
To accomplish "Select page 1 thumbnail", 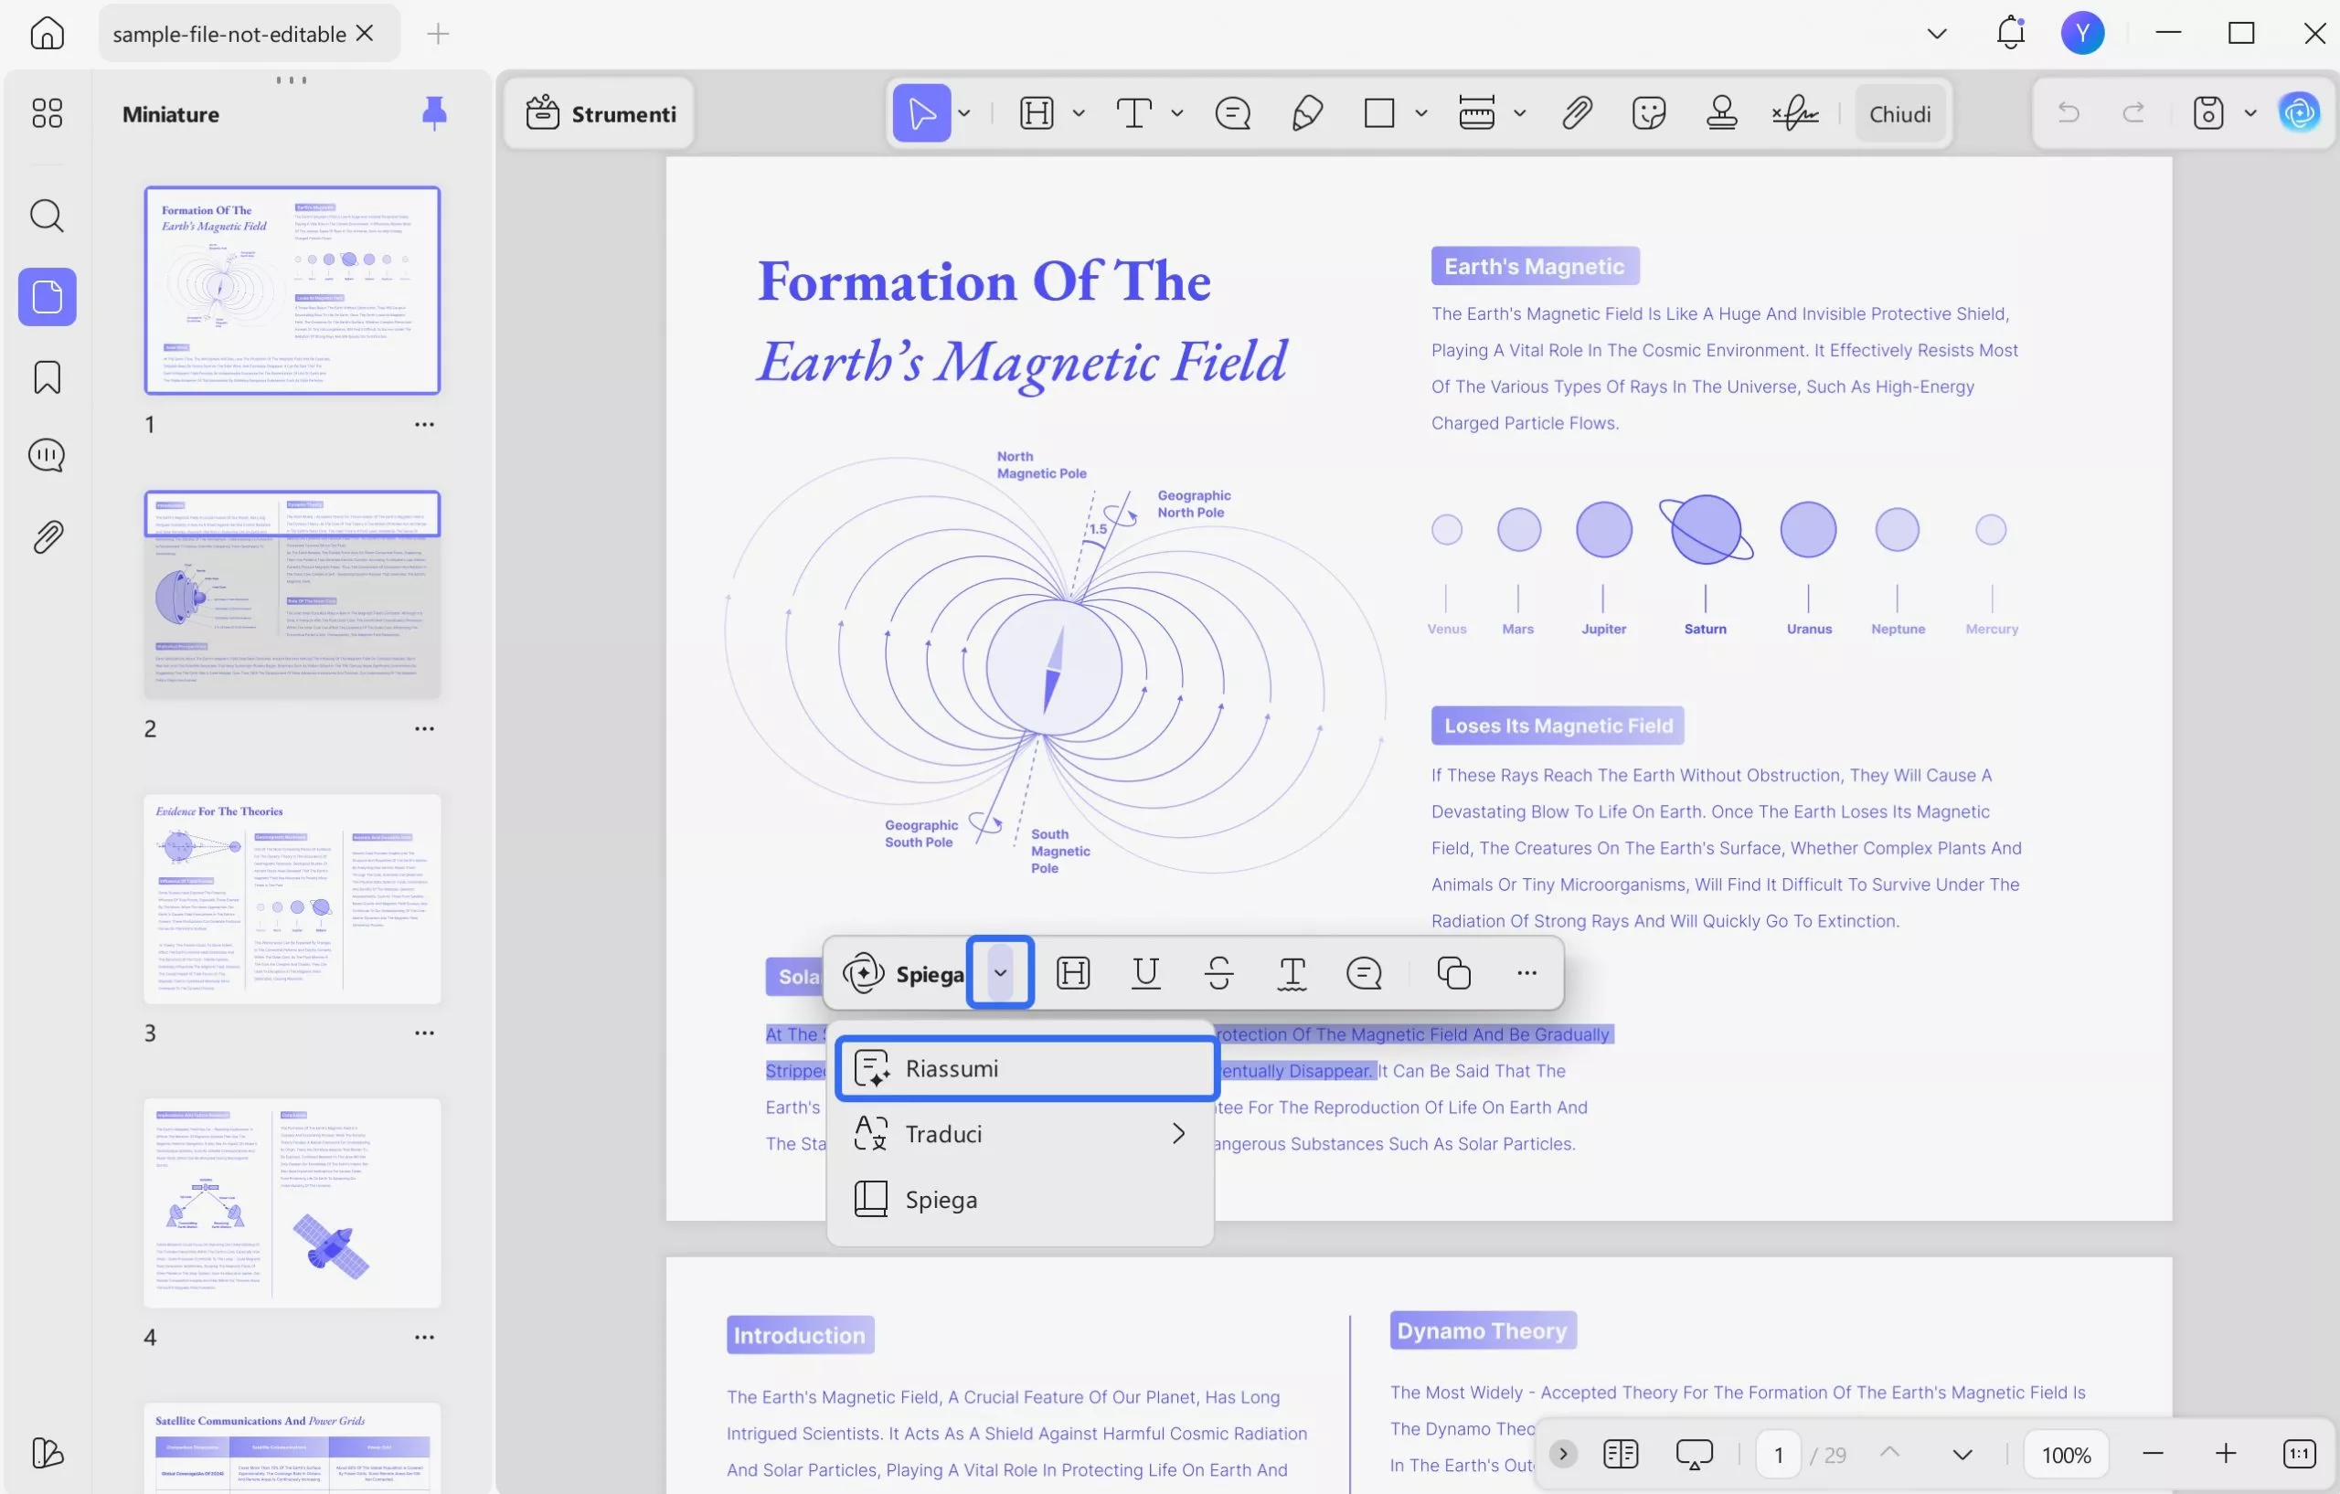I will coord(292,291).
